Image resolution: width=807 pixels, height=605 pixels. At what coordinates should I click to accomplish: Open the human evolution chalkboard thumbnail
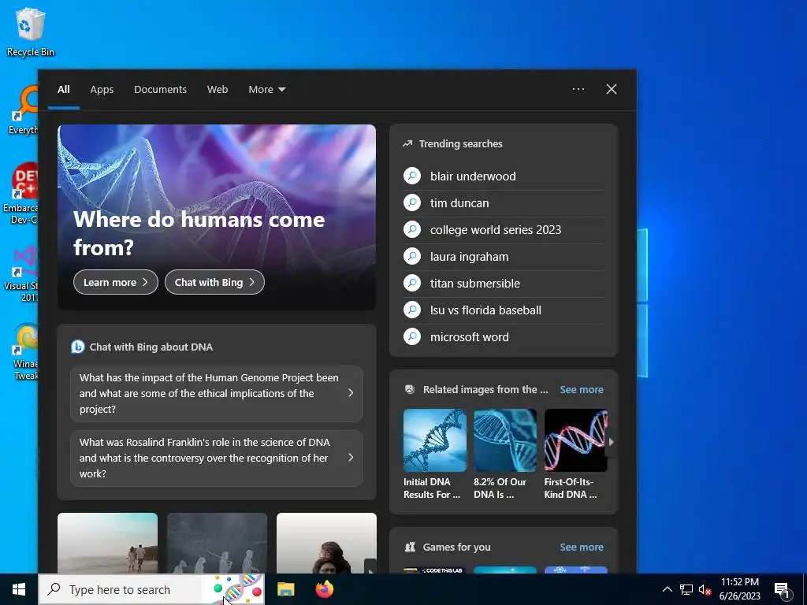[x=218, y=543]
